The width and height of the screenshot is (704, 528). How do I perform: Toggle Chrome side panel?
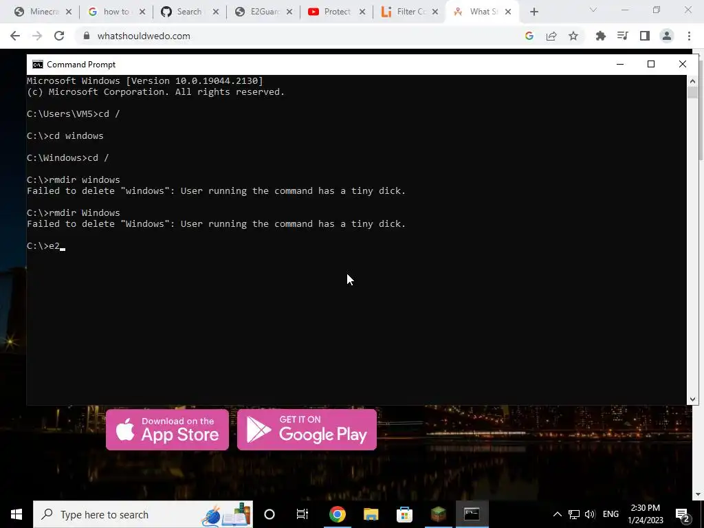point(645,36)
